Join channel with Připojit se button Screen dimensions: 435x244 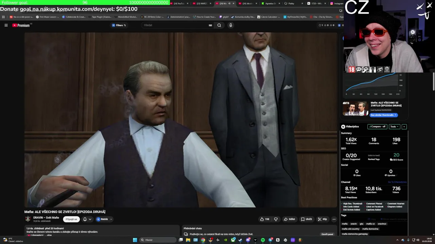[x=71, y=219]
